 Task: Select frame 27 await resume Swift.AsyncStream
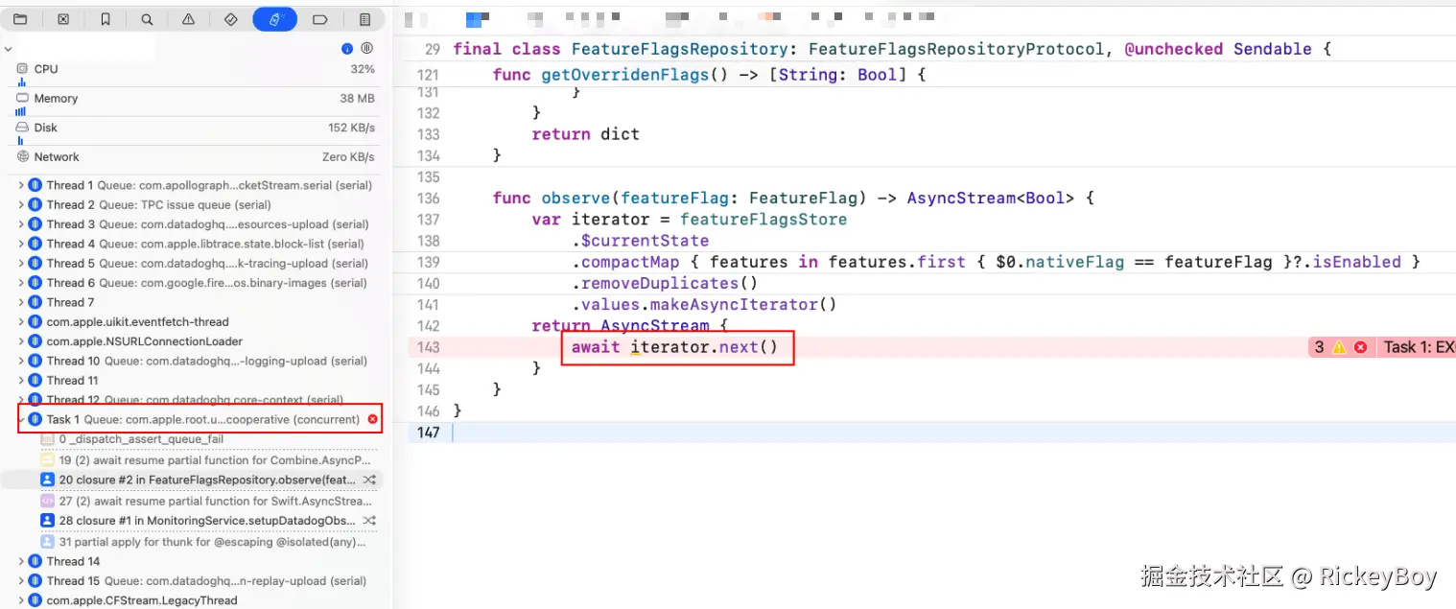196,501
